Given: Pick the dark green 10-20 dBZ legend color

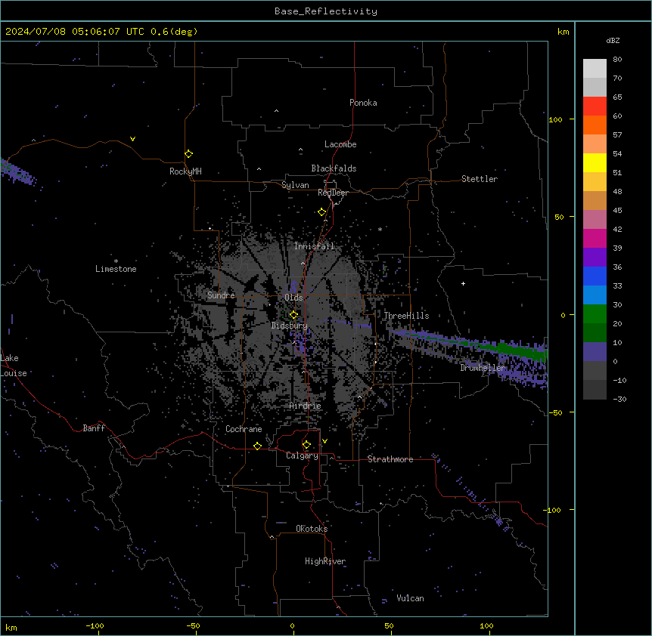Looking at the screenshot, I should click(x=595, y=332).
